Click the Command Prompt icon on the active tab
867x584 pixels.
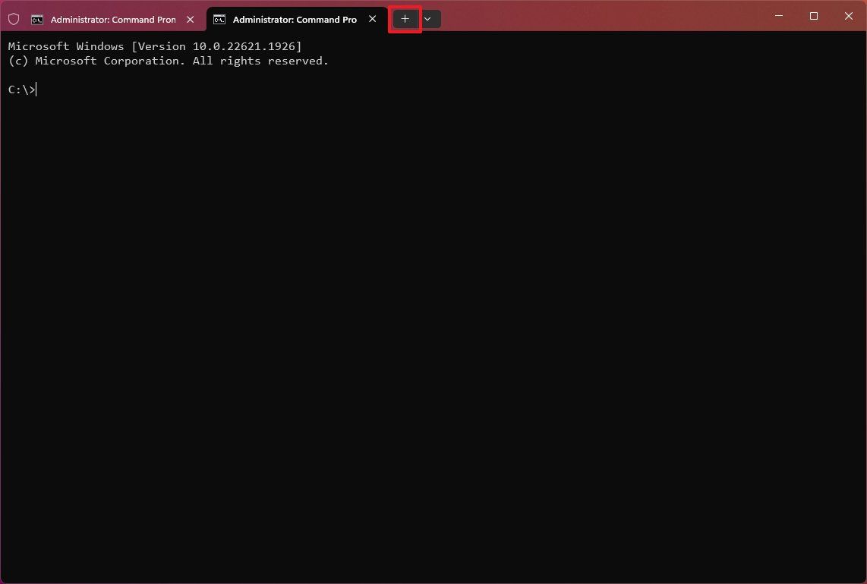pos(220,19)
